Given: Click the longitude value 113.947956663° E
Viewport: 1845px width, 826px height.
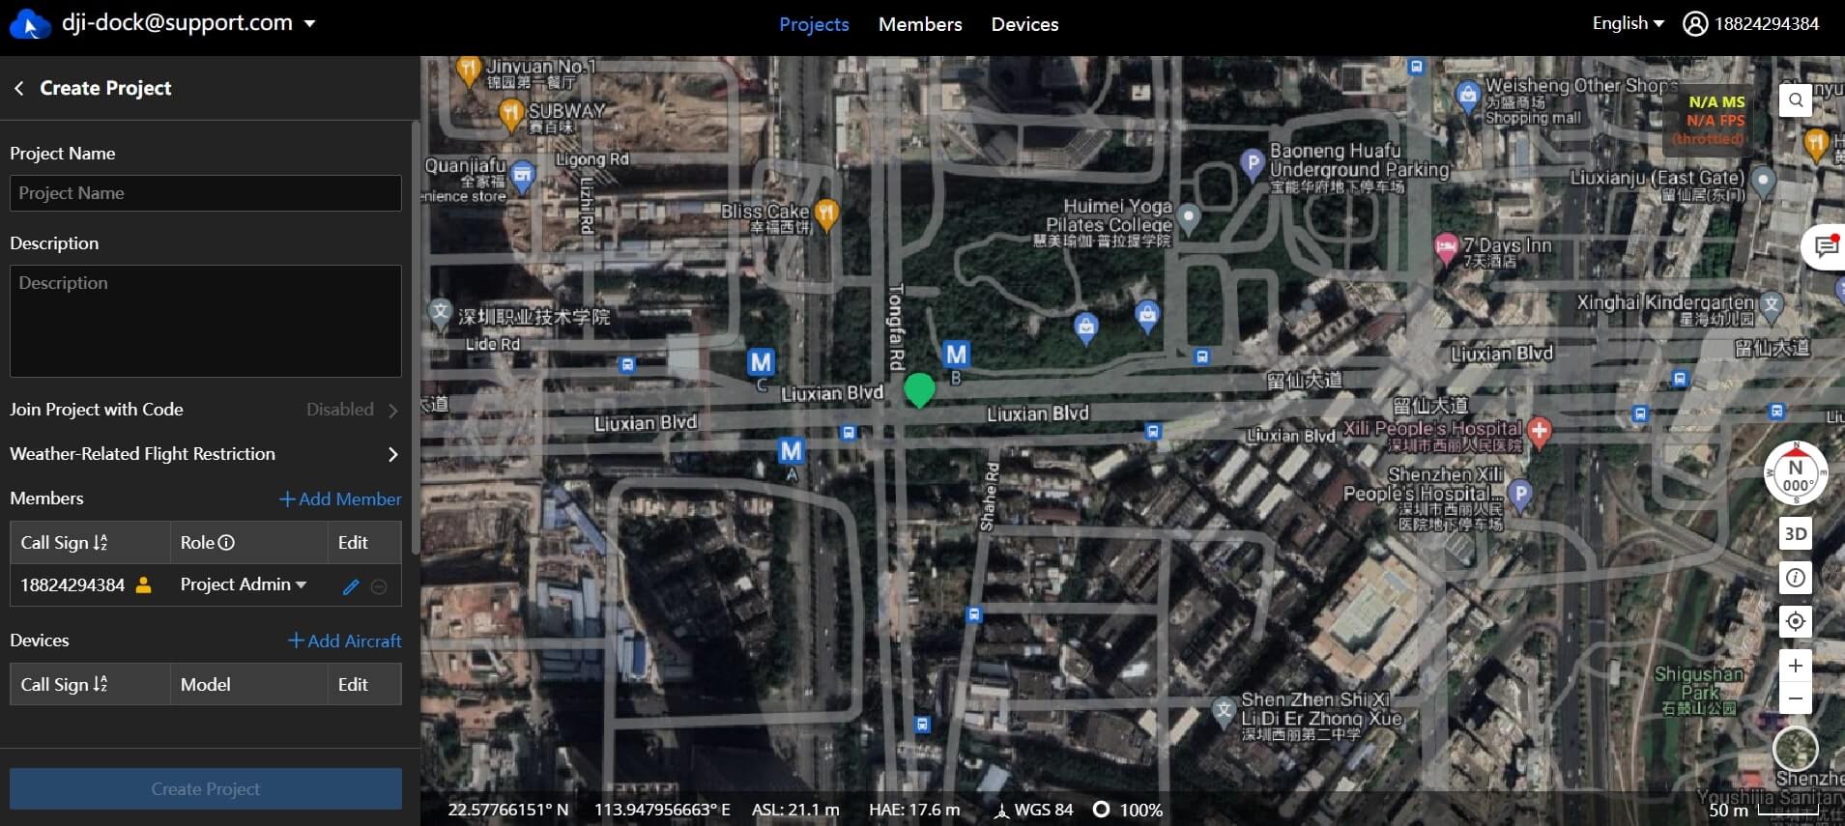Looking at the screenshot, I should coord(662,811).
